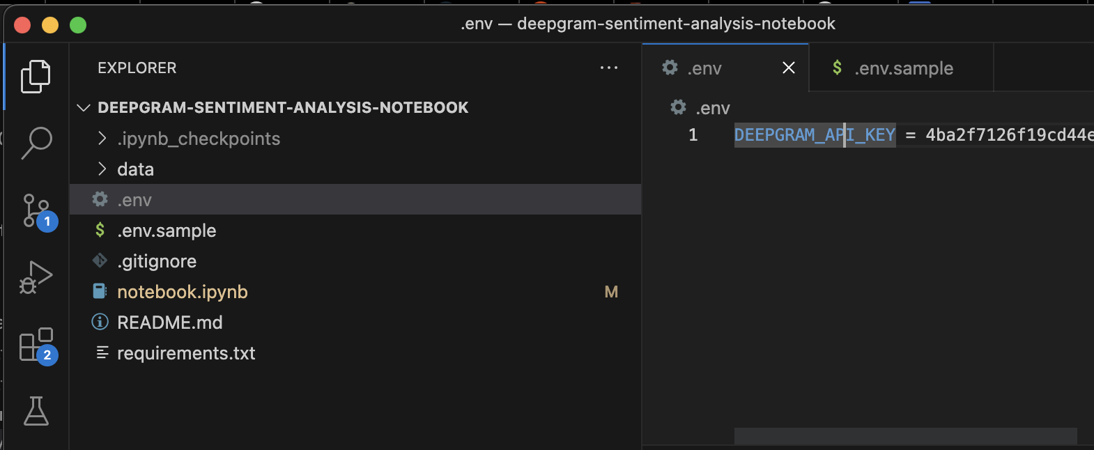Close the window with the red button
1094x450 pixels.
pos(22,25)
